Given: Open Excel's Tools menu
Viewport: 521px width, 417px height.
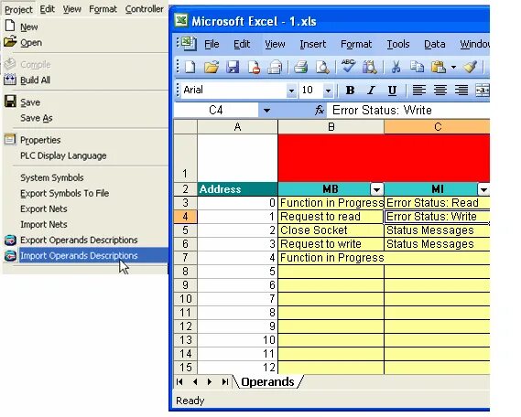Looking at the screenshot, I should click(x=398, y=44).
